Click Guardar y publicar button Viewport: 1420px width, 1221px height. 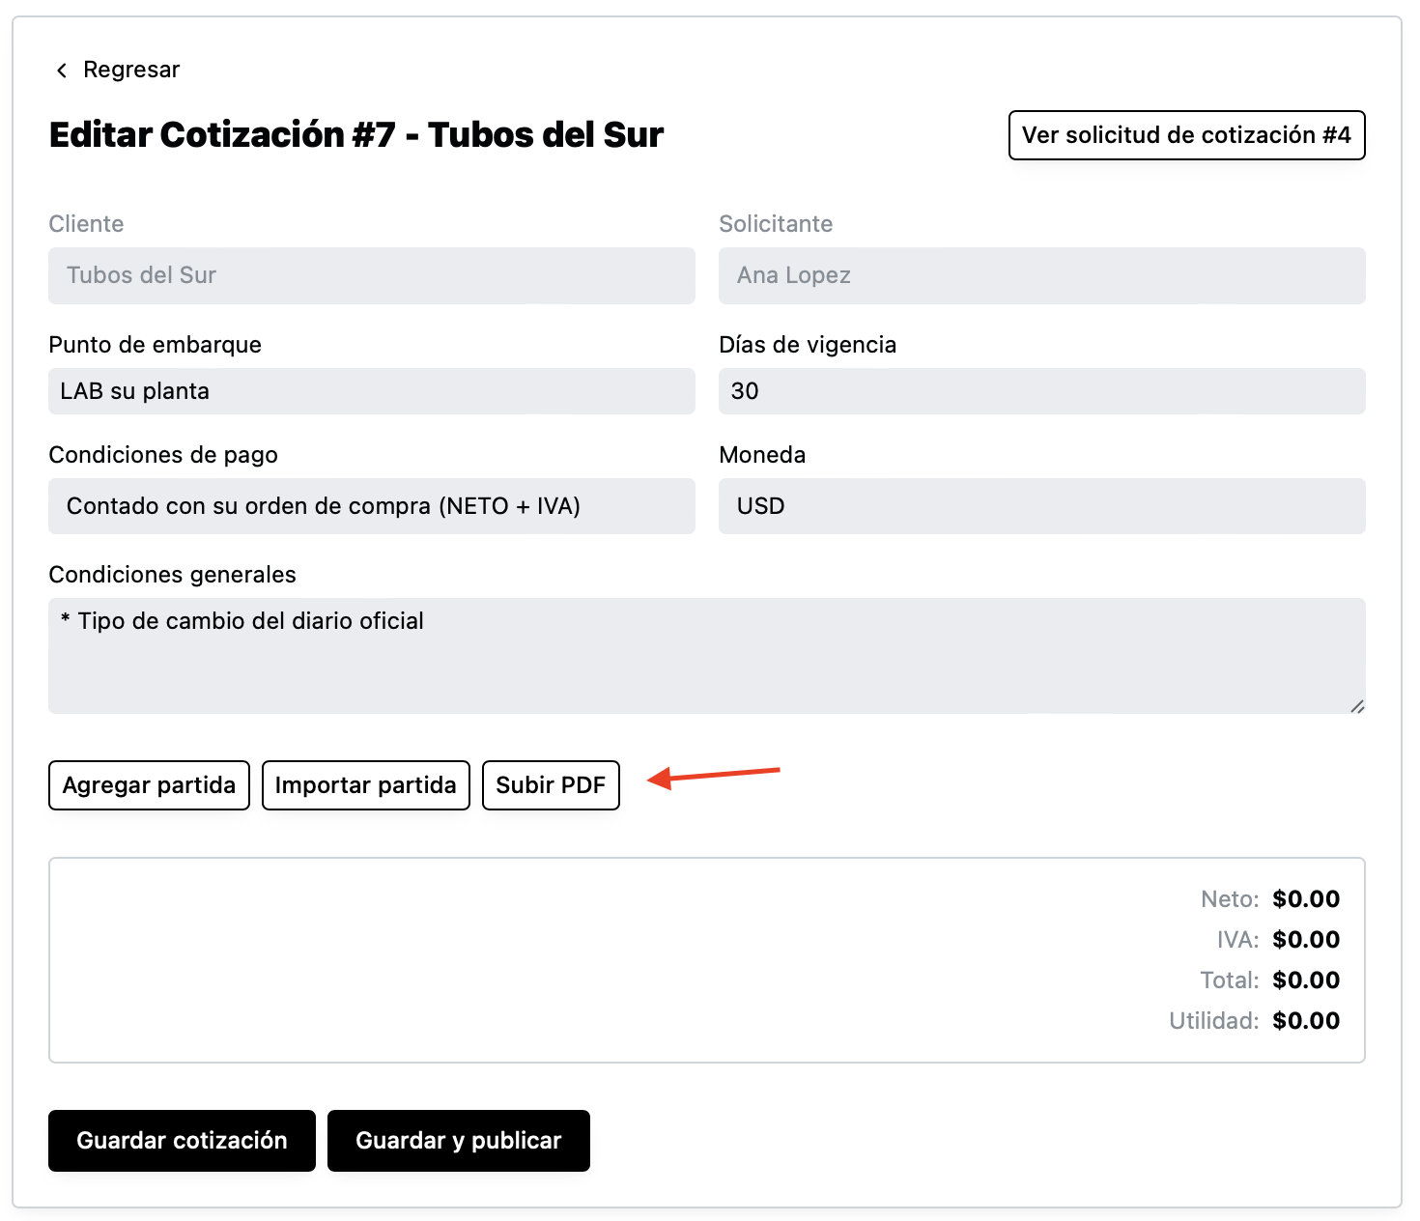(458, 1141)
